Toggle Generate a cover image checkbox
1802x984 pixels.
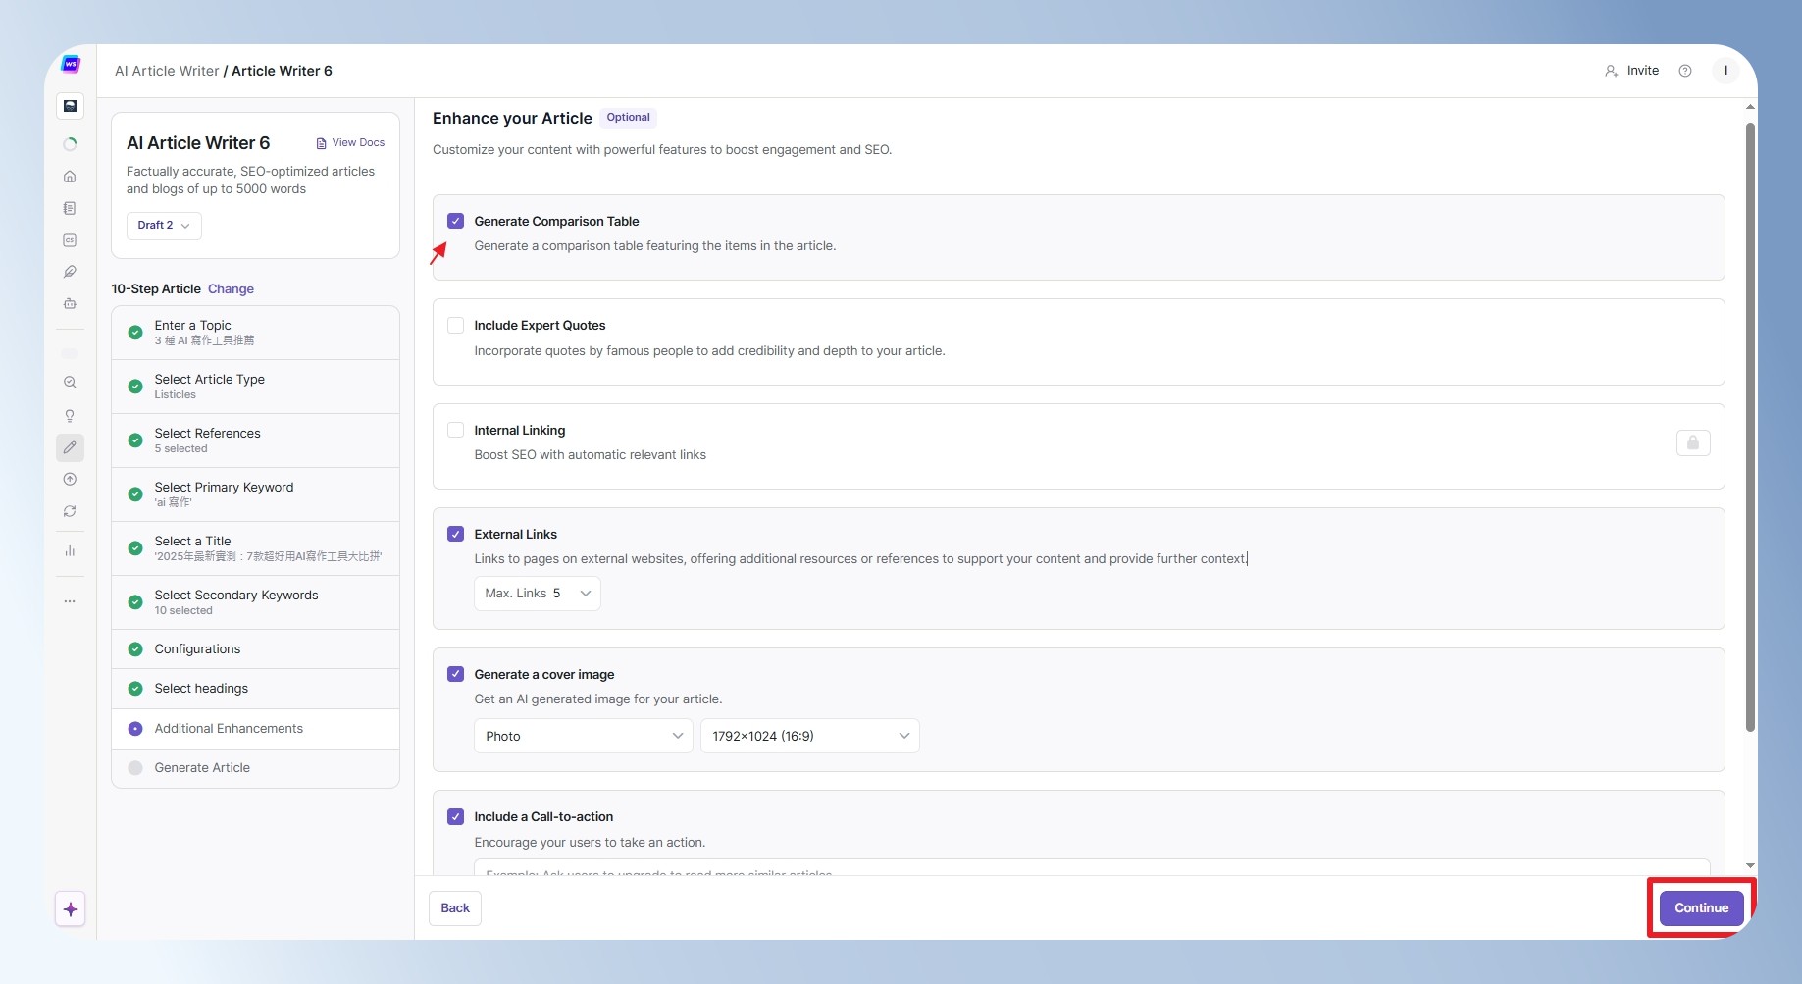455,674
